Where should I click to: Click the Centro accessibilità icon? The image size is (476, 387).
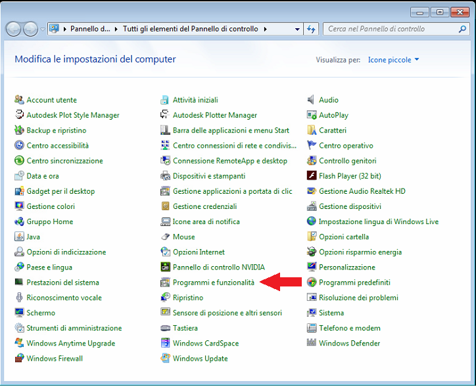(19, 145)
